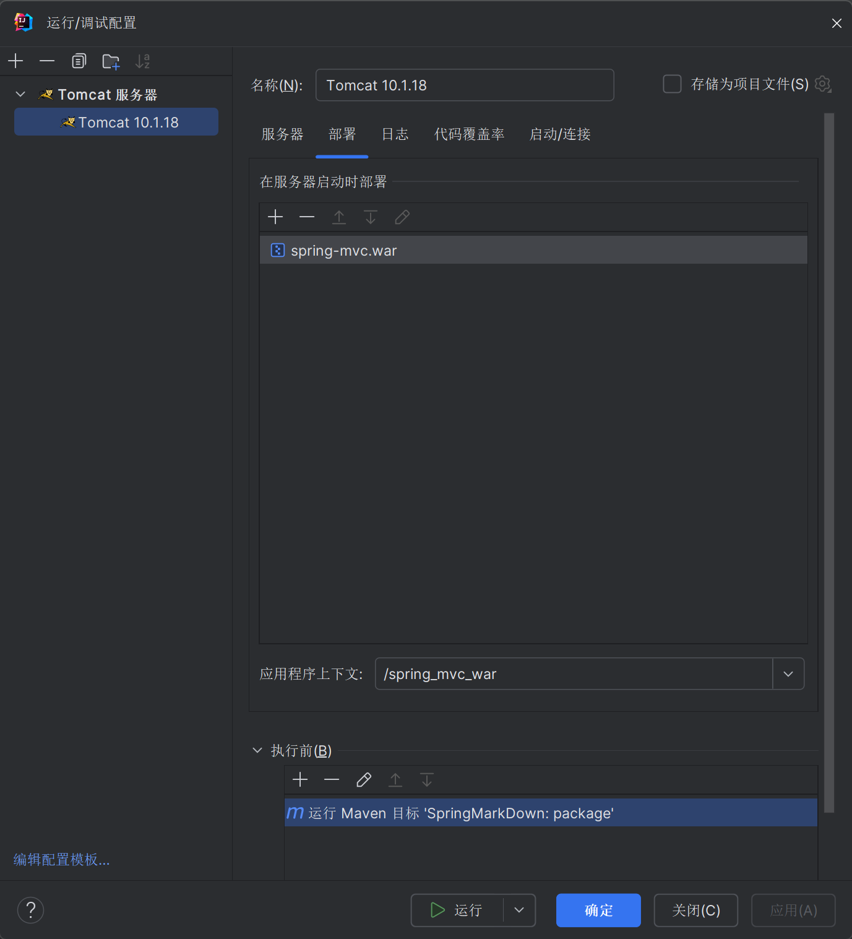The image size is (852, 939).
Task: Remove the selected before-launch task
Action: pyautogui.click(x=332, y=779)
